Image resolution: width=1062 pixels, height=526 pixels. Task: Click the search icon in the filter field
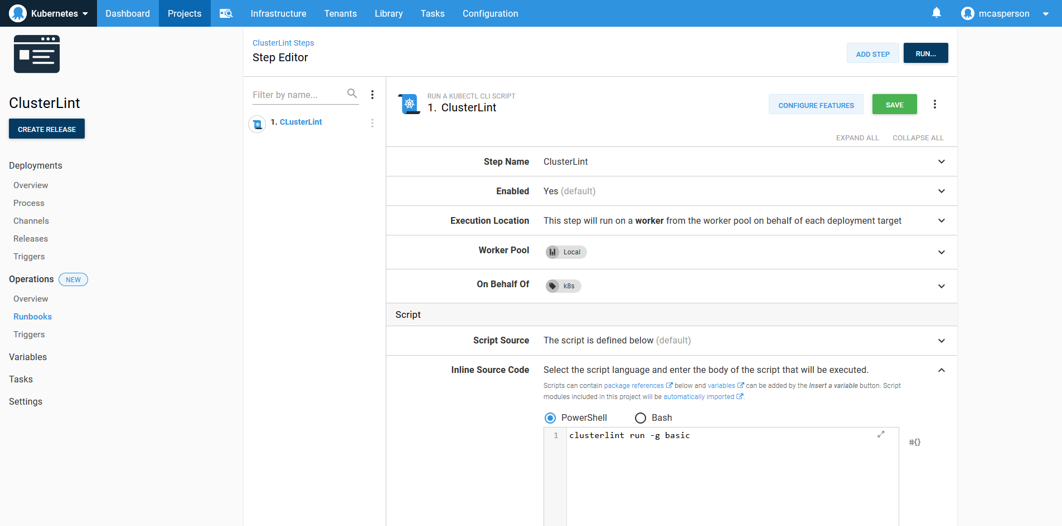pyautogui.click(x=352, y=94)
